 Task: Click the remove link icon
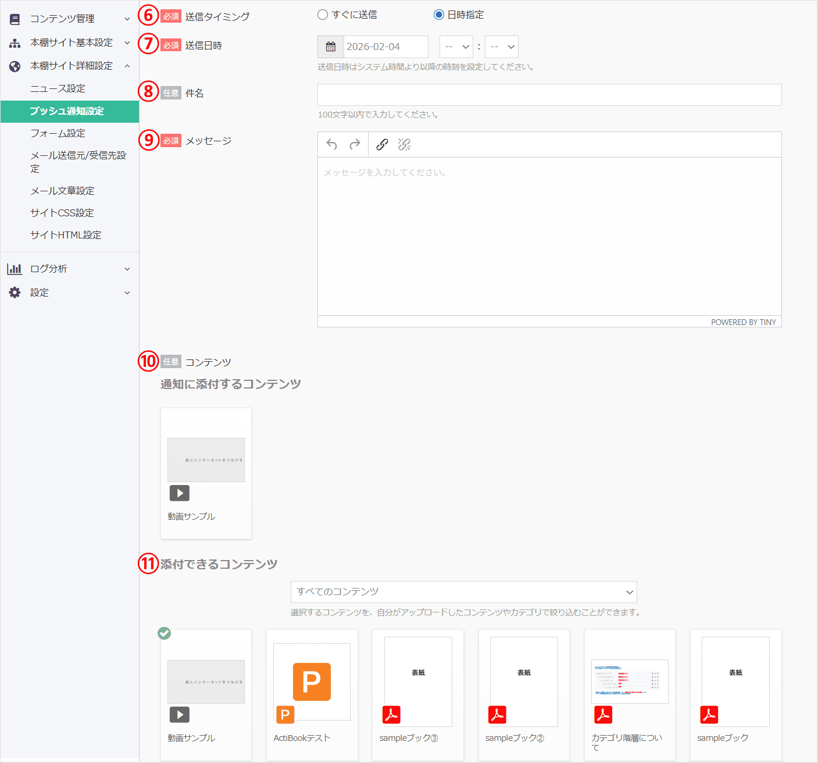pos(405,144)
